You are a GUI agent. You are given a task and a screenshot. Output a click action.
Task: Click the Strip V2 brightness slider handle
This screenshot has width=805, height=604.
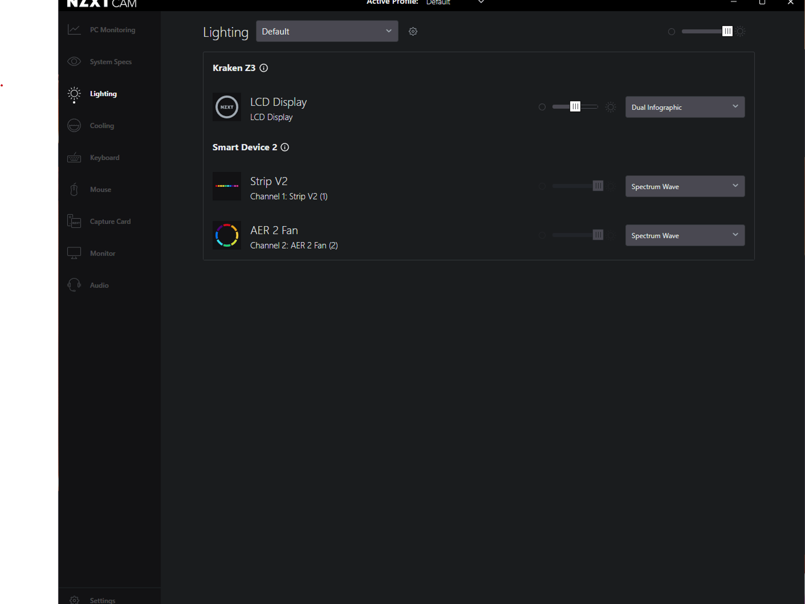click(x=598, y=186)
